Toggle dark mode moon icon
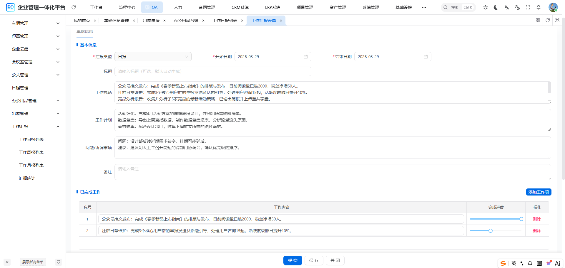Viewport: 565px width, 268px height. [496, 7]
